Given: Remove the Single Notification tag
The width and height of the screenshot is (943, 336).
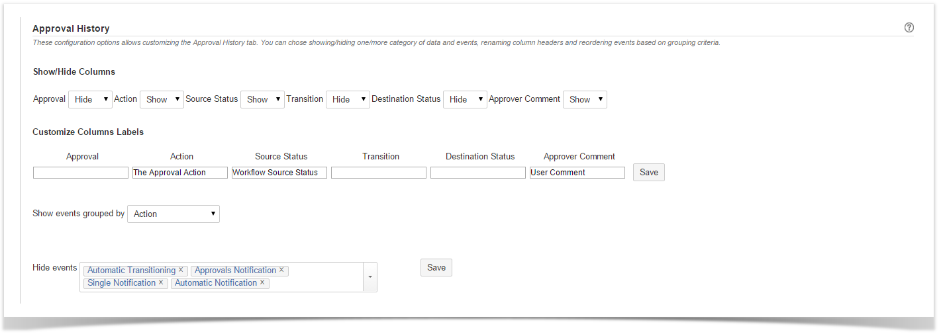Looking at the screenshot, I should coord(161,282).
